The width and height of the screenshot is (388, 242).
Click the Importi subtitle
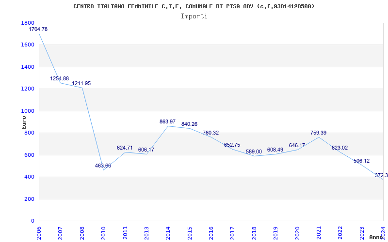(x=194, y=16)
